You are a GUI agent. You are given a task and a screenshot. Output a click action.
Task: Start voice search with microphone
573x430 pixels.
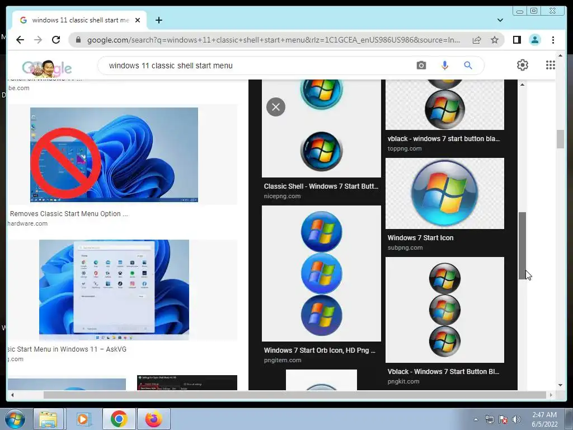(x=444, y=66)
